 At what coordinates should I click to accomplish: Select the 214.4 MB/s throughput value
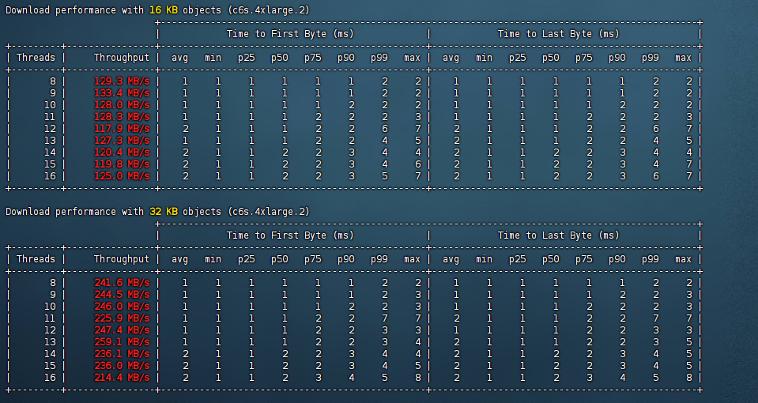(x=122, y=378)
